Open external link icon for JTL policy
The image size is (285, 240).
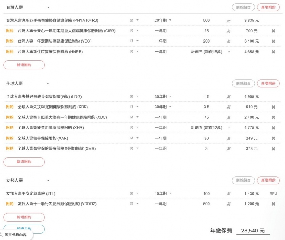tap(131, 193)
